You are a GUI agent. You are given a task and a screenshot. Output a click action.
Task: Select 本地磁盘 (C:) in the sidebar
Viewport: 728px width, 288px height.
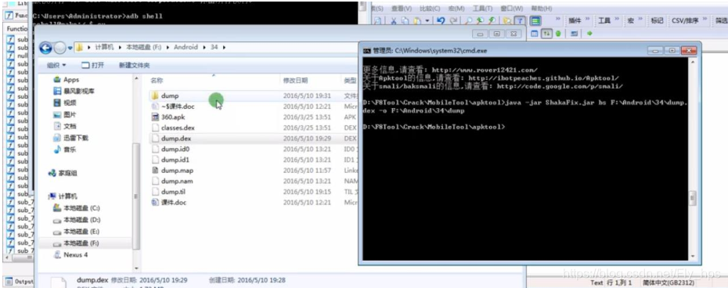pos(77,207)
